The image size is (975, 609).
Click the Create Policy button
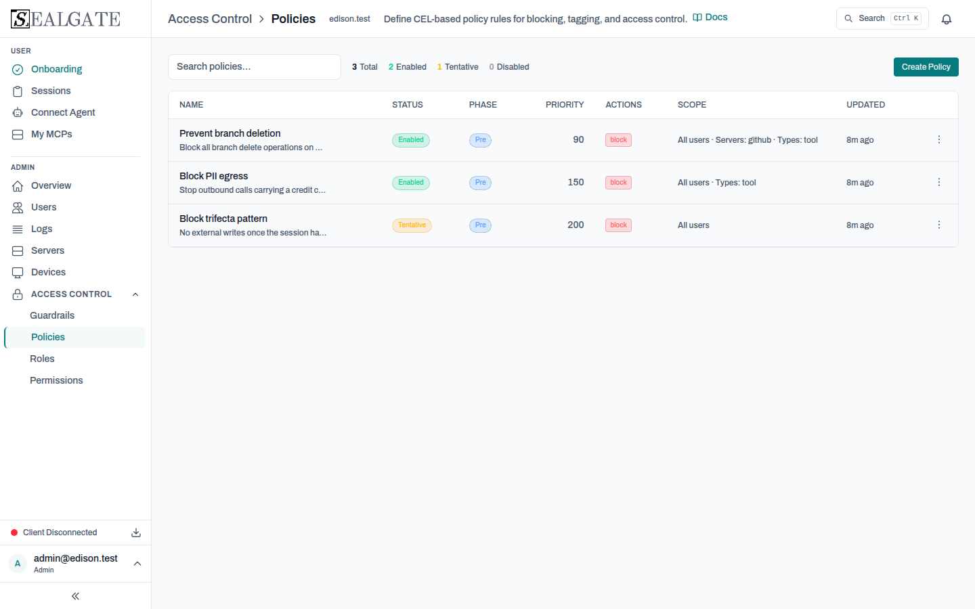click(926, 67)
